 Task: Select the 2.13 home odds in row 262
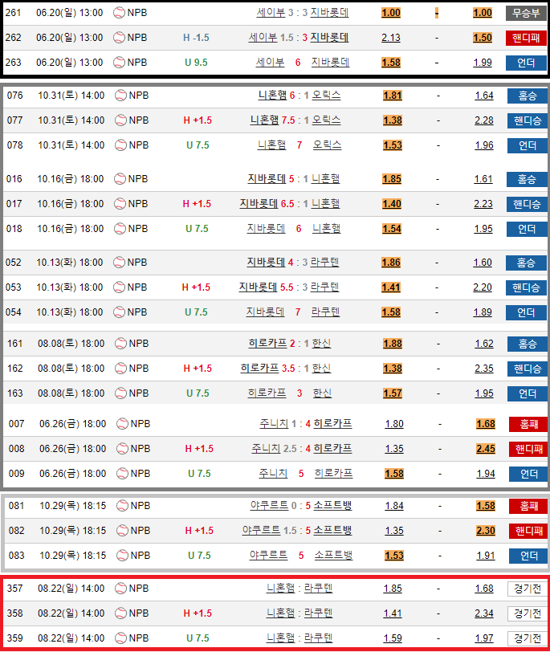391,38
